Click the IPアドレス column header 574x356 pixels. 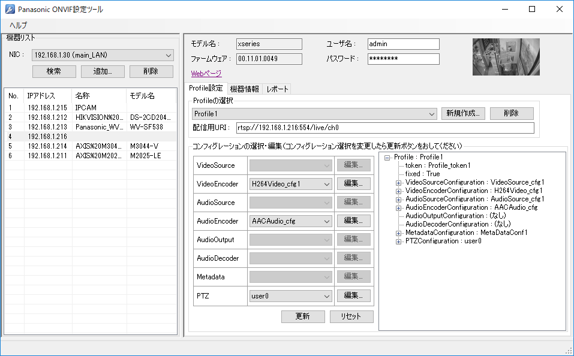(x=48, y=96)
